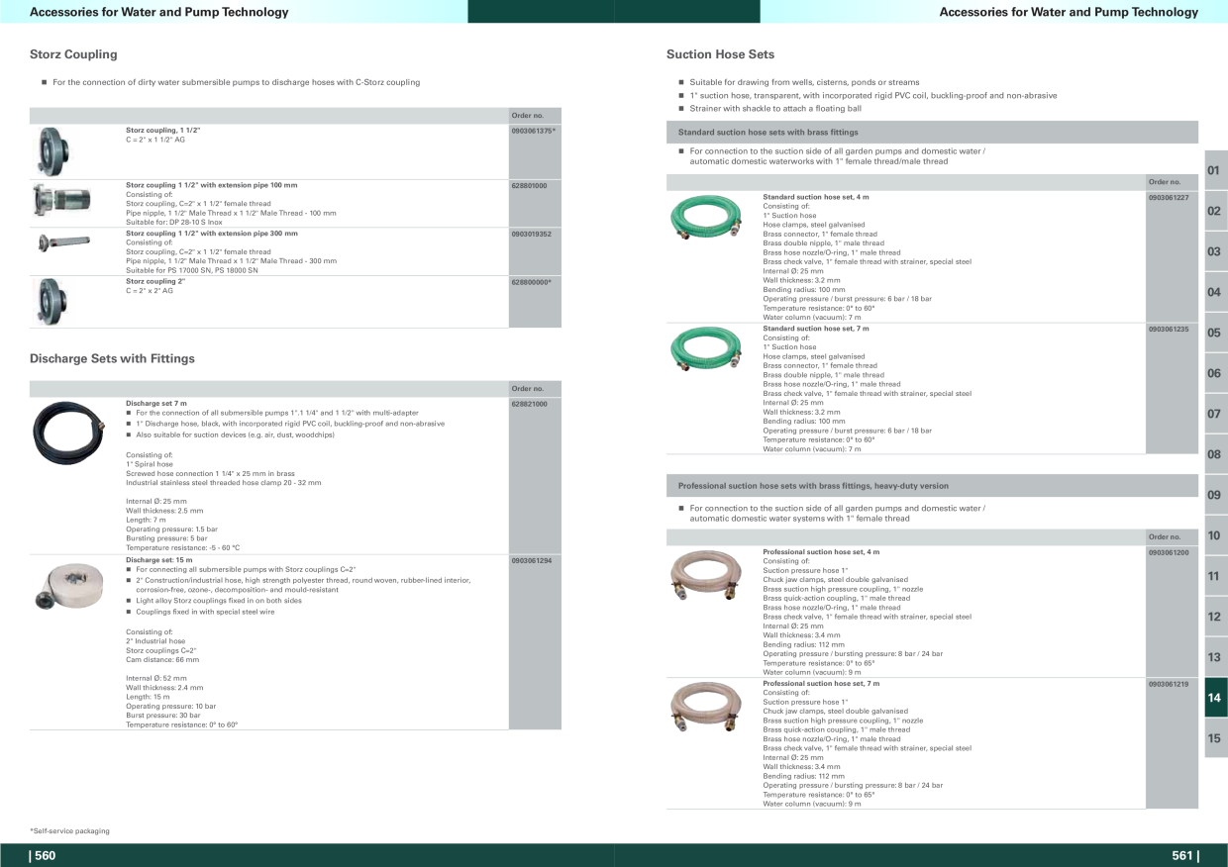Open chapter tab 03
Image resolution: width=1228 pixels, height=867 pixels.
click(x=1215, y=251)
